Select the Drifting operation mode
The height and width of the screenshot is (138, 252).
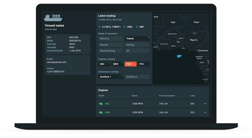coord(137,45)
